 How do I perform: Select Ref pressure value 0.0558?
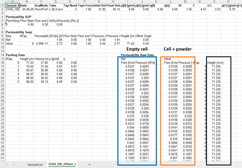pos(142,120)
